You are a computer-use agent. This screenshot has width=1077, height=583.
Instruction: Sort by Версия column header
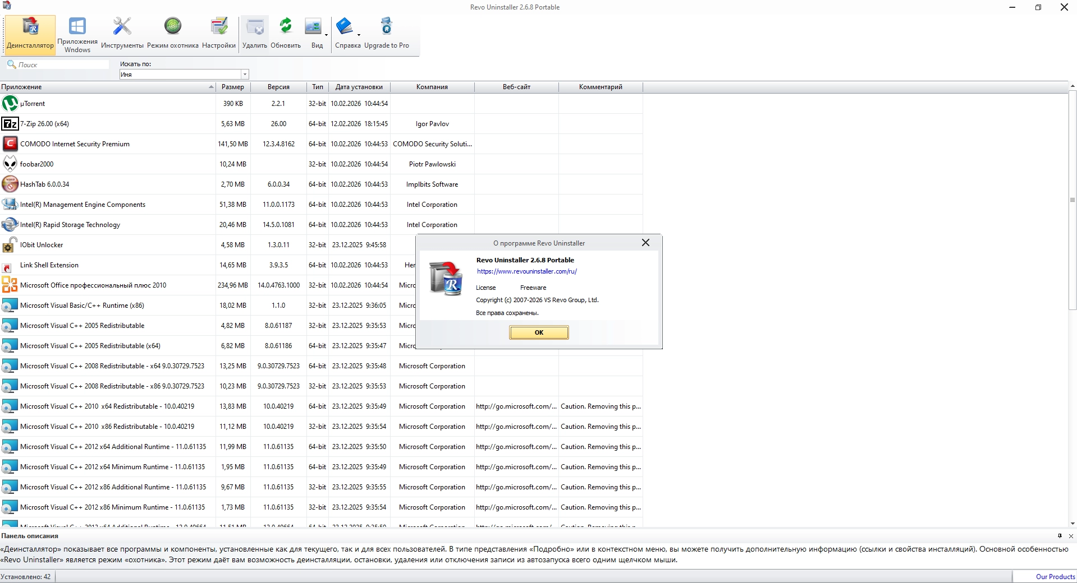tap(278, 87)
